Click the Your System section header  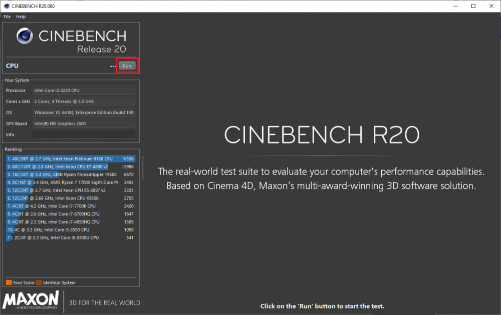coord(17,80)
